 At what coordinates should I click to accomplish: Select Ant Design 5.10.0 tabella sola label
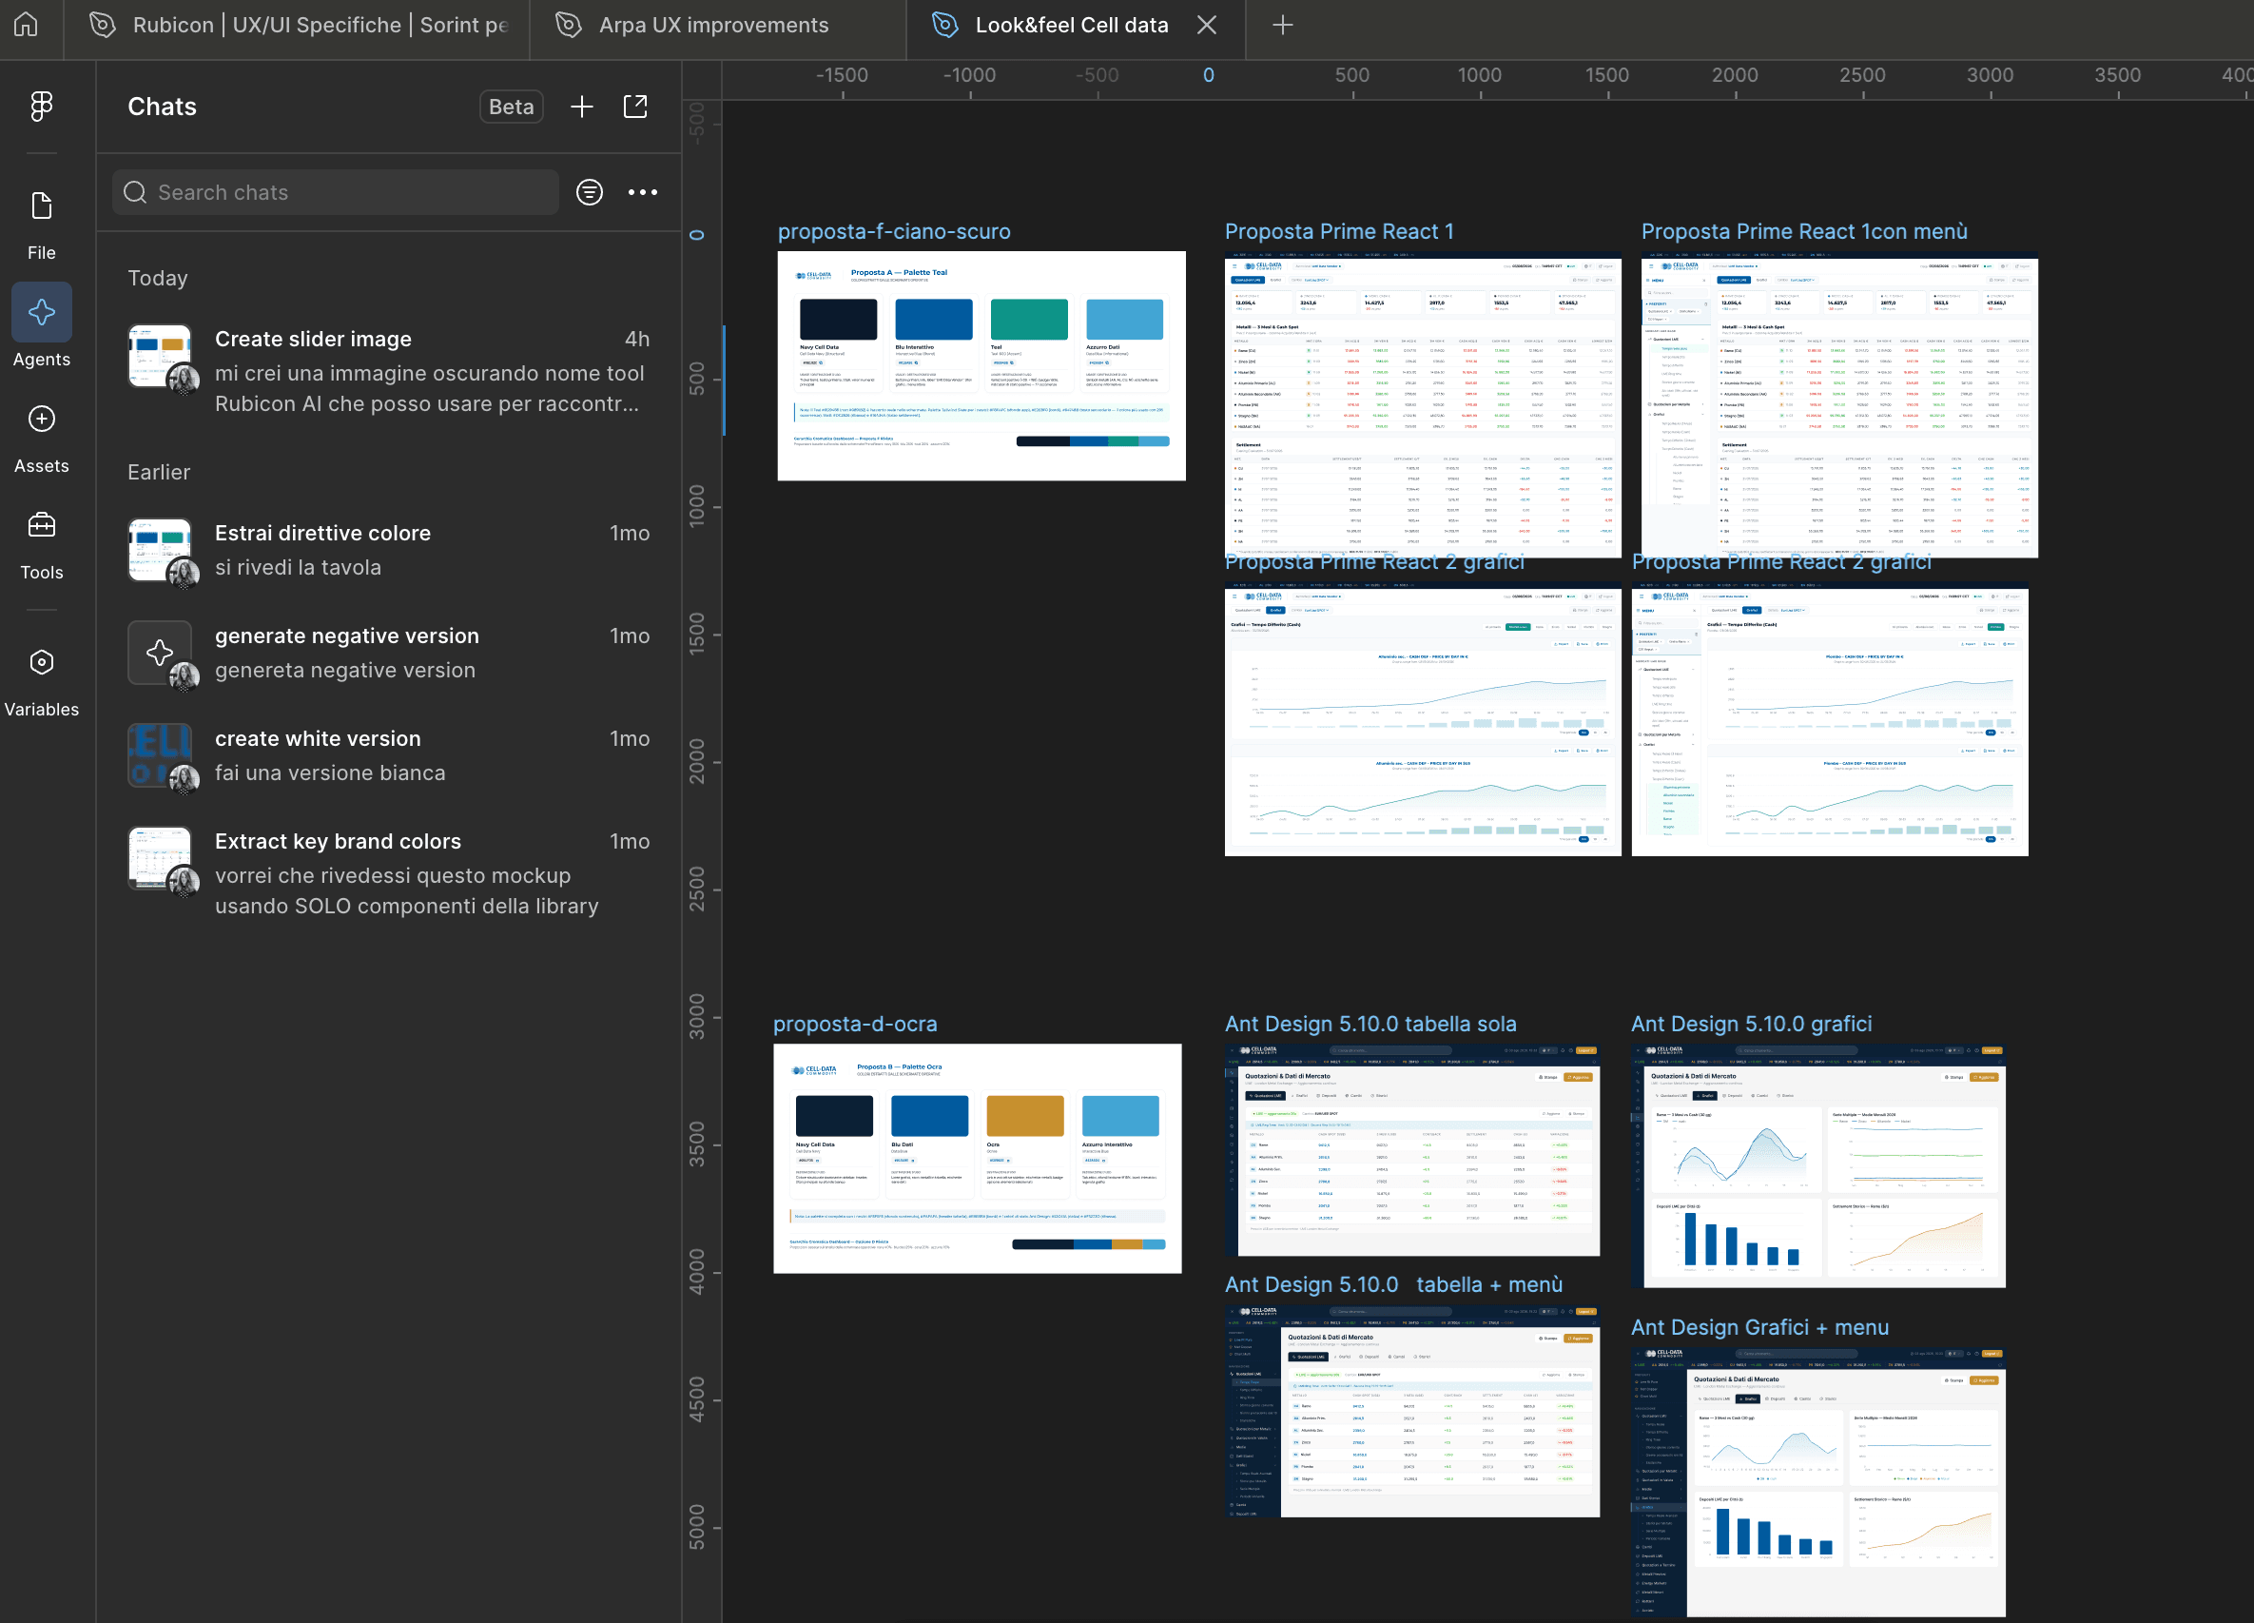[1370, 1024]
